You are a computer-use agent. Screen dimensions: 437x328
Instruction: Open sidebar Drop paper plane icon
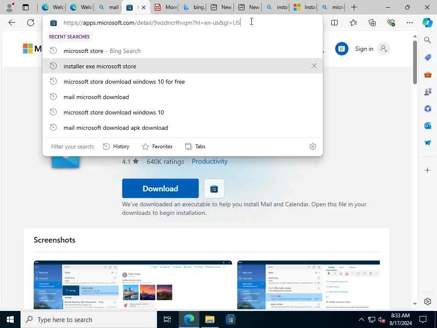click(428, 143)
